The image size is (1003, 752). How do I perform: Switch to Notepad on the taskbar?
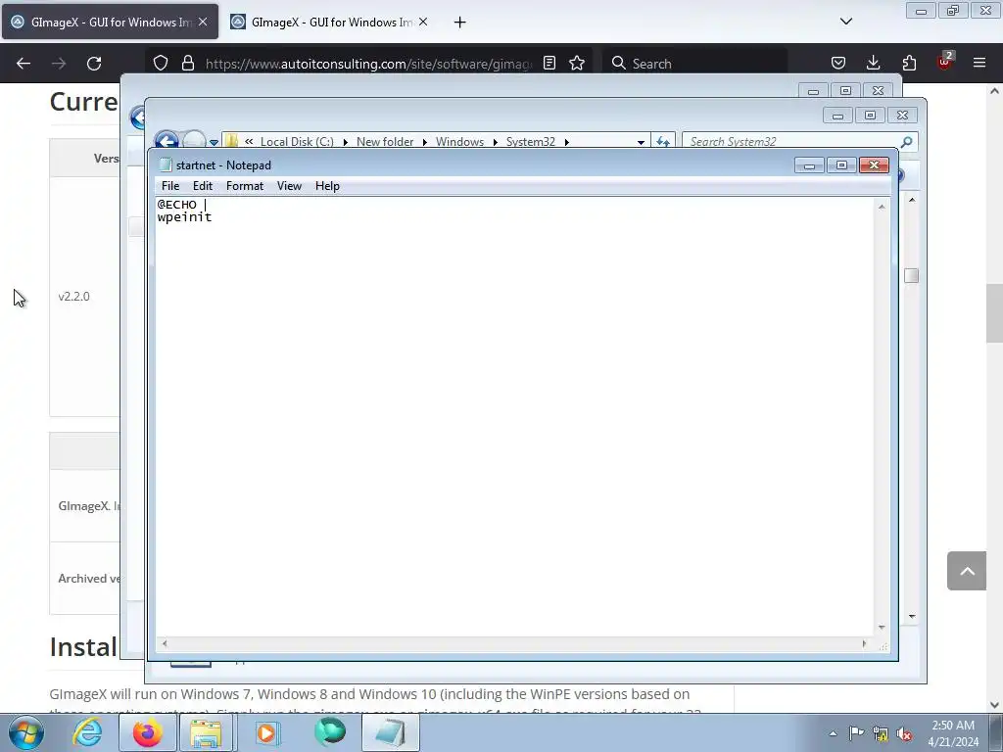(391, 732)
